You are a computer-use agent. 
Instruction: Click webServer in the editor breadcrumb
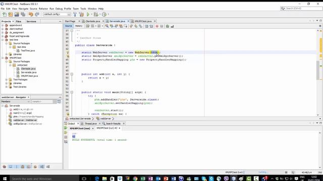(x=106, y=119)
